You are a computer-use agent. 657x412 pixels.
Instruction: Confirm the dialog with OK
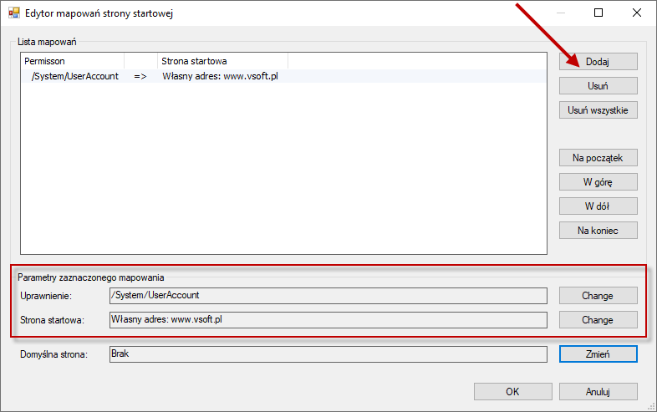tap(513, 392)
